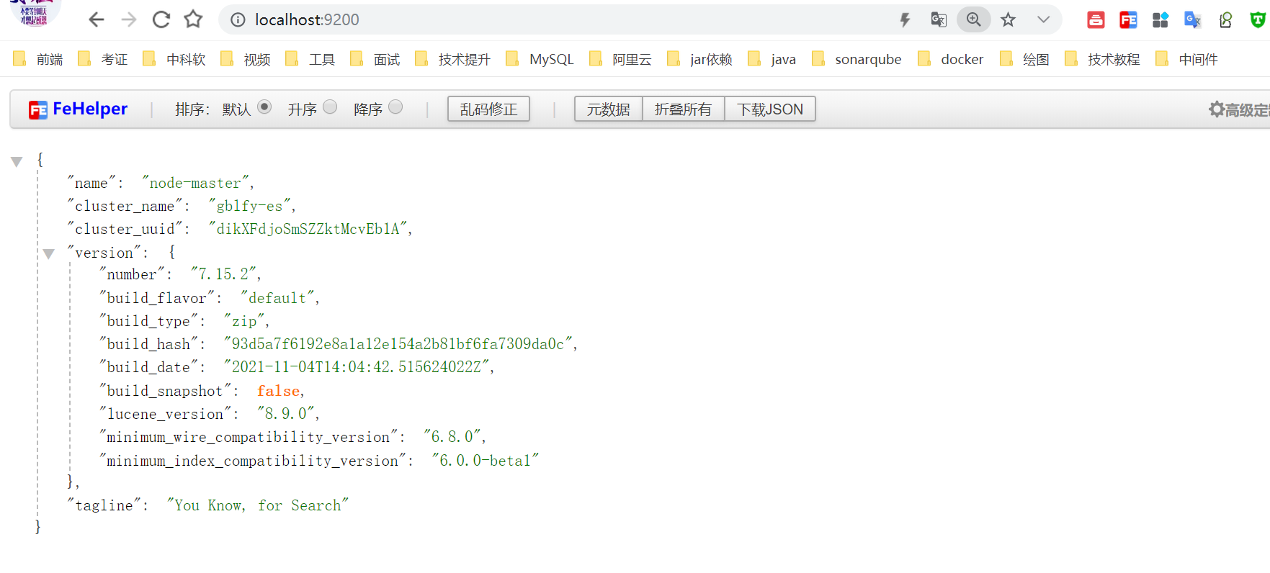Open the 视频 bookmark folder
The image size is (1270, 573).
click(x=246, y=59)
